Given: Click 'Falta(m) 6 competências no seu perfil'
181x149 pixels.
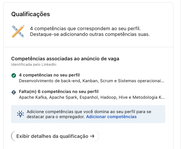Looking at the screenshot, I should coord(59,92).
